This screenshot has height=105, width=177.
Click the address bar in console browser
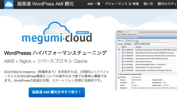tap(151, 34)
